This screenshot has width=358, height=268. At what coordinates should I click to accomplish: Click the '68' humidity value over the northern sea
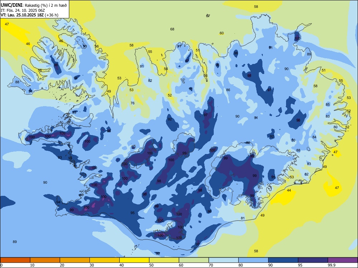click(x=172, y=29)
